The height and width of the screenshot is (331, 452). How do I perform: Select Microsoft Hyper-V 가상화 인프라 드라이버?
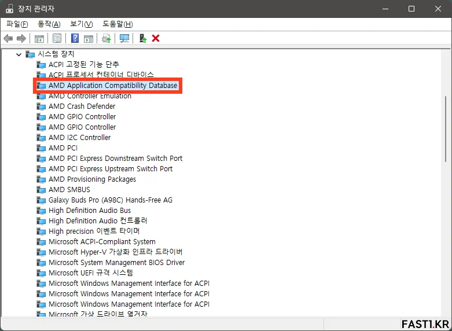115,252
